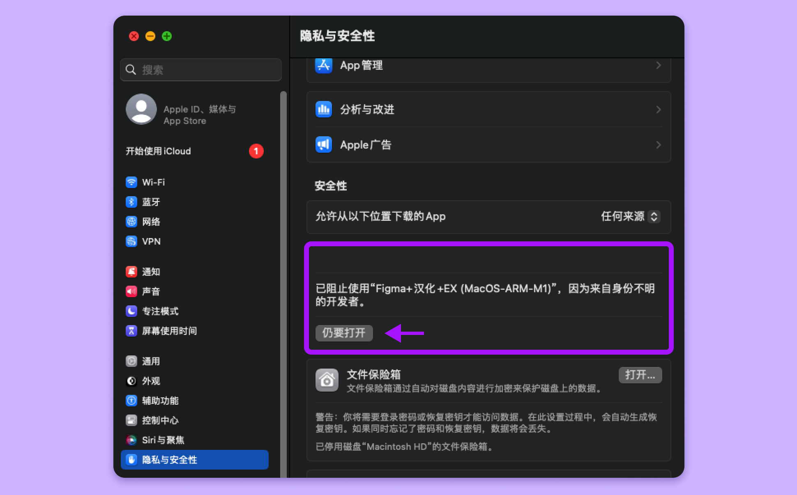797x495 pixels.
Task: Open 通知 settings pane
Action: (x=195, y=272)
